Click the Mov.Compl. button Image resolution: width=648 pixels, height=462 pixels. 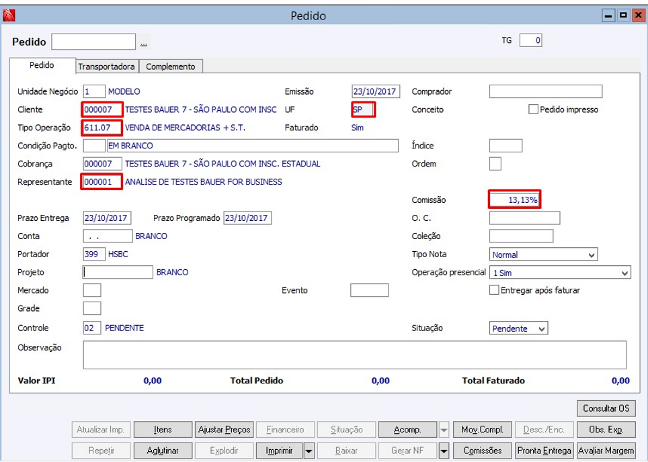click(x=483, y=430)
